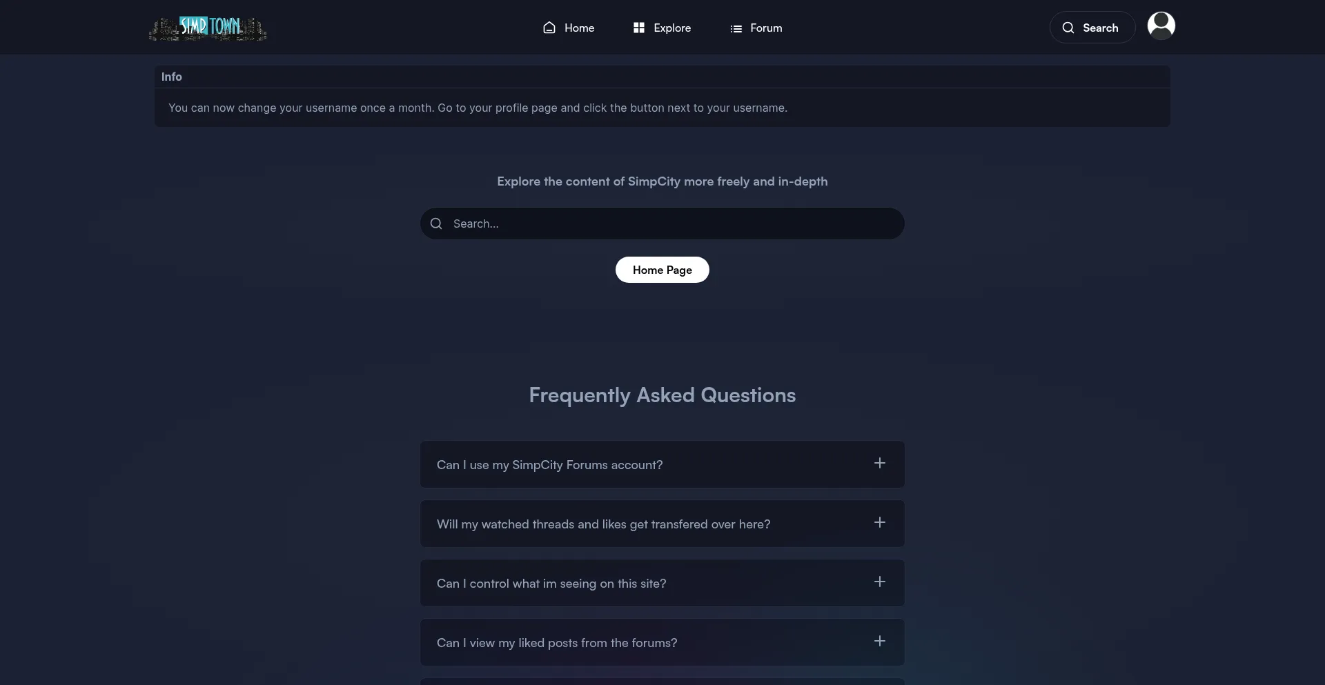Open the user profile avatar
Viewport: 1325px width, 685px height.
tap(1161, 26)
